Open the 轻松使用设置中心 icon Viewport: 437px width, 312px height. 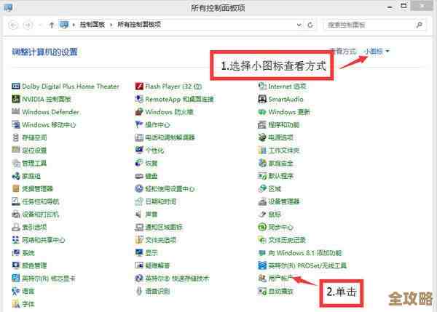click(139, 188)
